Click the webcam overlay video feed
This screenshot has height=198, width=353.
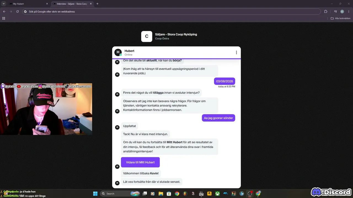coord(46,109)
